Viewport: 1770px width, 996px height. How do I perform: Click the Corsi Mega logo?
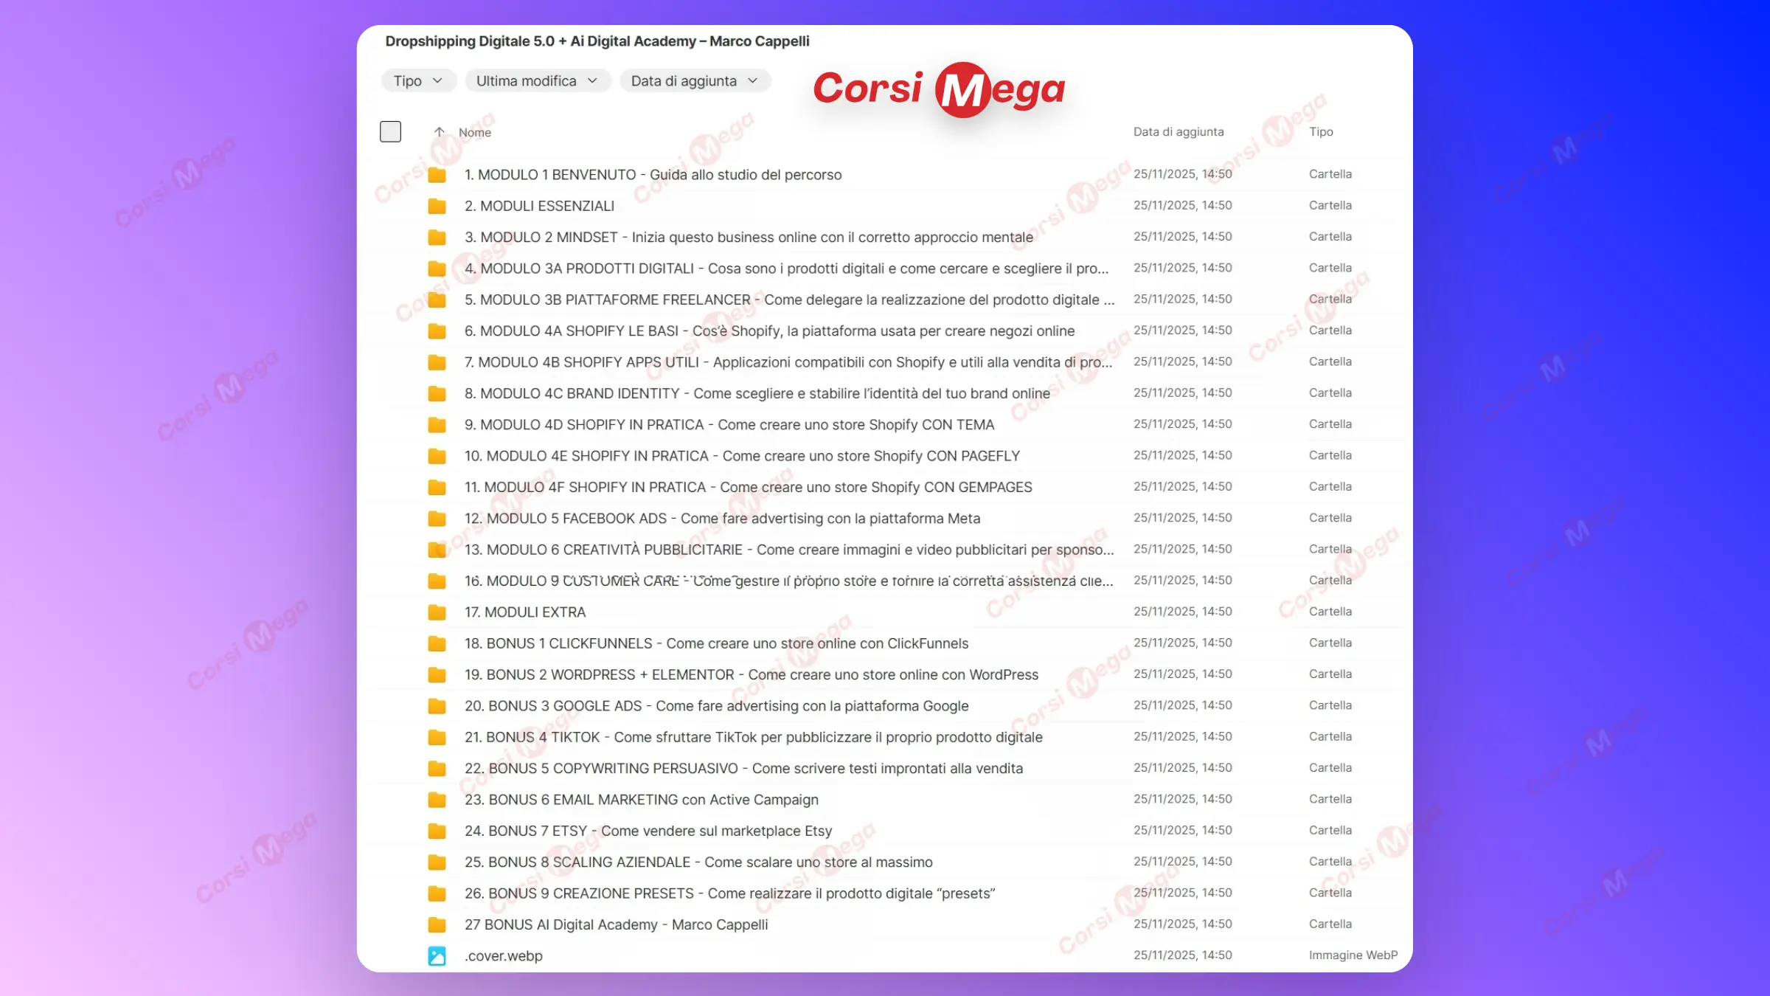click(939, 89)
